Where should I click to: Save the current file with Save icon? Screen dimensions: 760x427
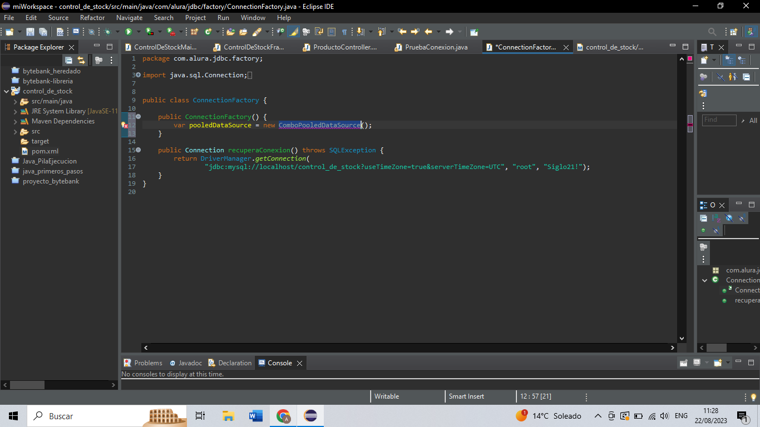[x=30, y=32]
